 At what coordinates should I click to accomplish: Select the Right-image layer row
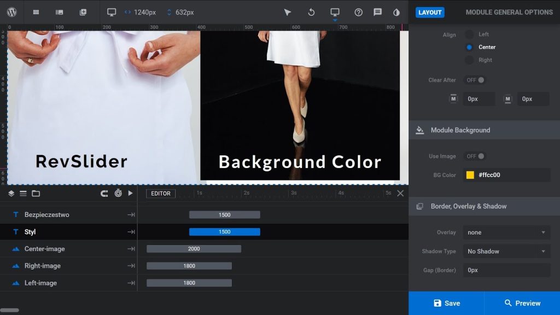pos(68,266)
